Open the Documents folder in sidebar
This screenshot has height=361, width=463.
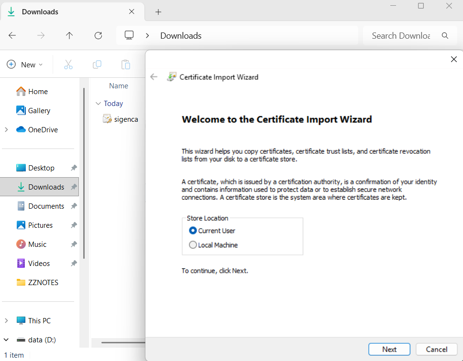pos(46,206)
